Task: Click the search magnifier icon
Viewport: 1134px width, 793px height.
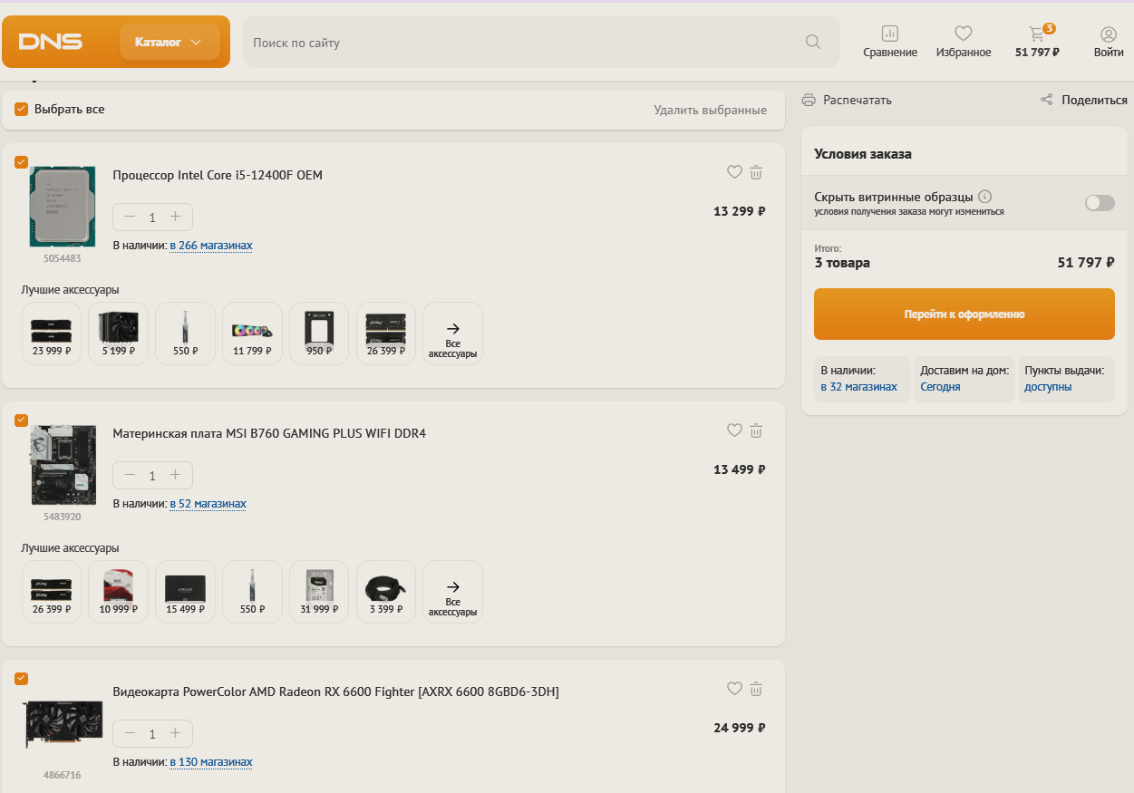Action: [x=812, y=42]
